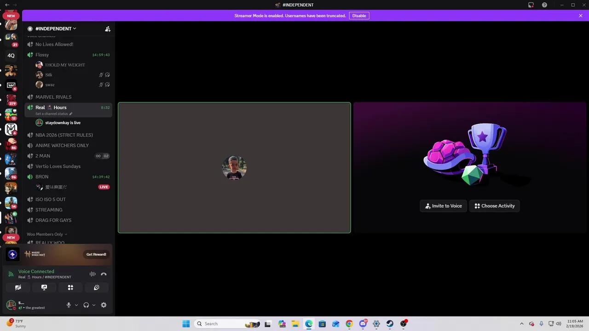Open OBS Studio from taskbar
This screenshot has width=589, height=331.
(x=404, y=324)
